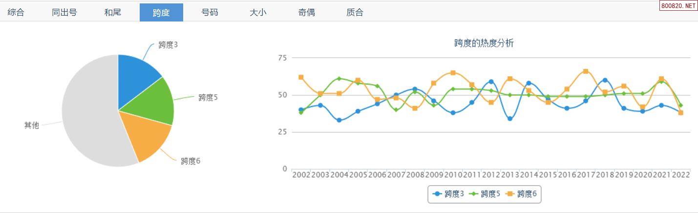Screen dimensions: 698x213
Task: Select the 和尾 tab
Action: point(113,12)
